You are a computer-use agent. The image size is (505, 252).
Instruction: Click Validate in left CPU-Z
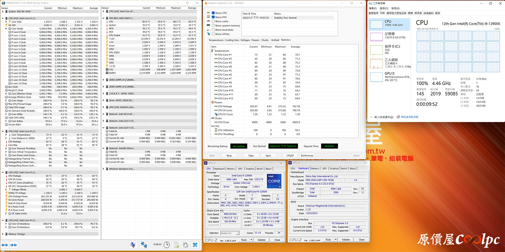(262, 240)
